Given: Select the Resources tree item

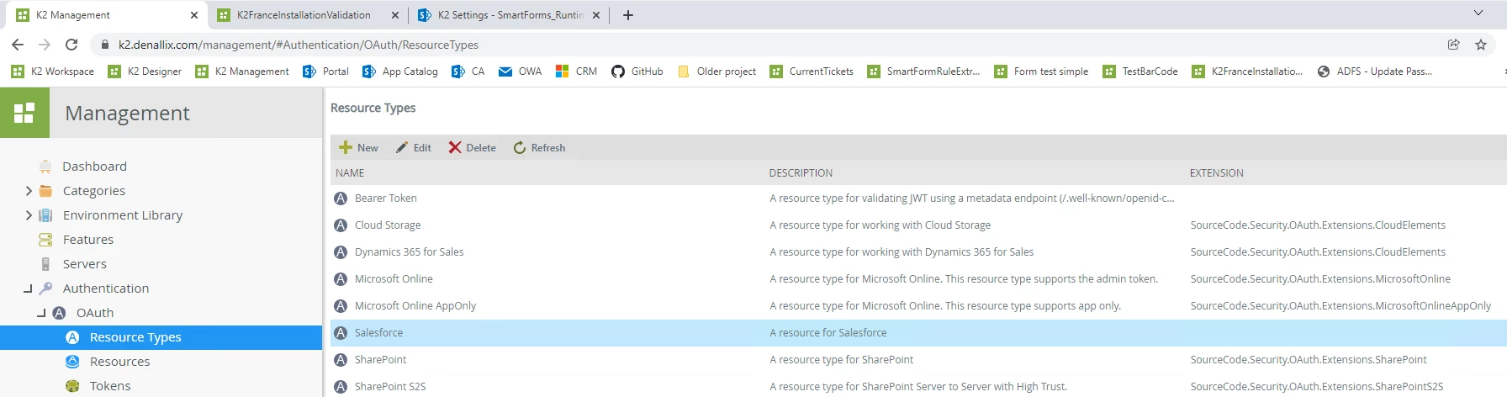Looking at the screenshot, I should (119, 362).
